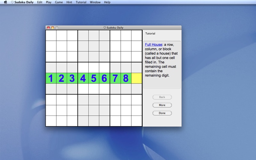
Task: Click the disabled Back button
Action: coord(162,97)
